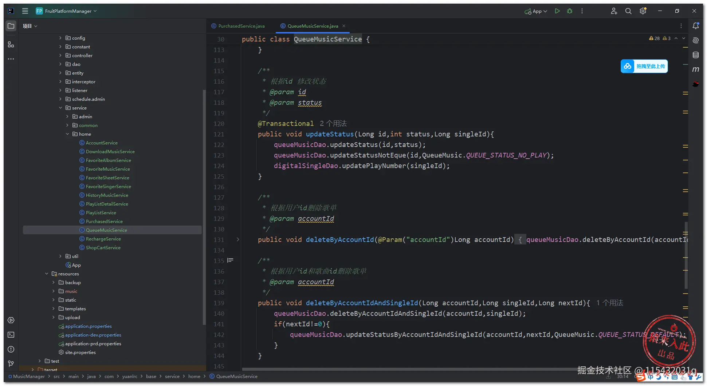
Task: Expand the admin package
Action: coord(67,116)
